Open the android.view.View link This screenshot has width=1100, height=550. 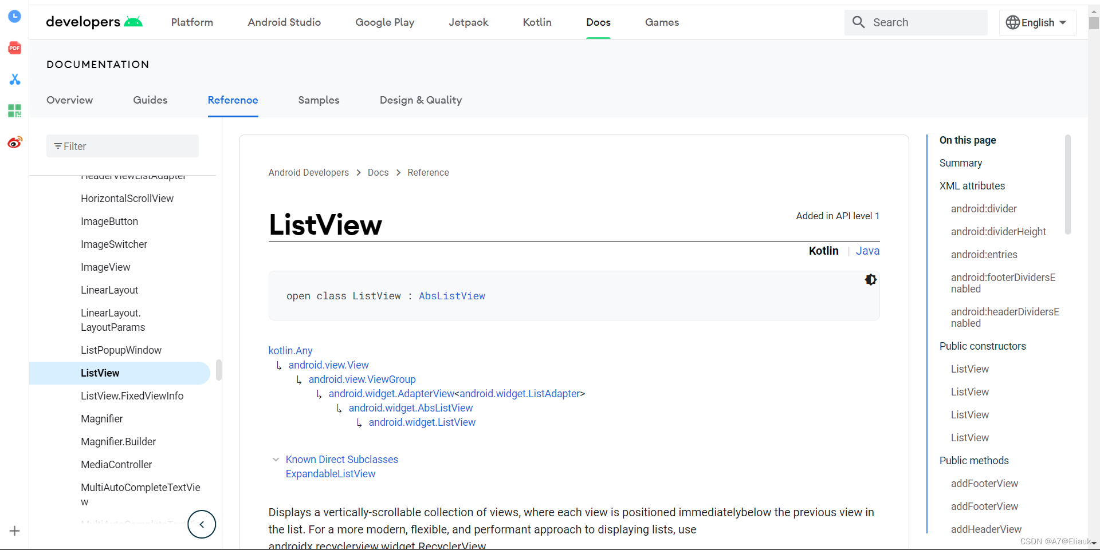click(x=328, y=365)
